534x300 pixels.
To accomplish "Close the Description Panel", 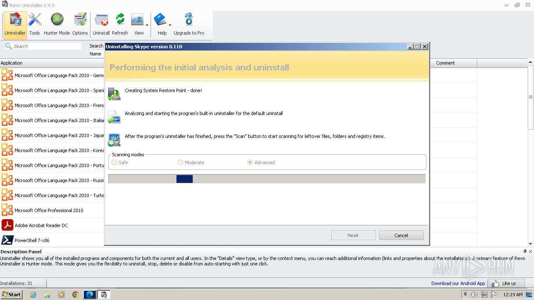I will [531, 251].
